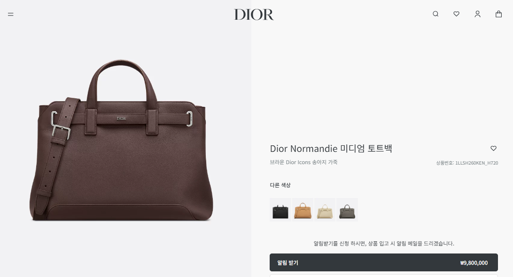Select the tan bag color variant
Viewport: 513px width, 277px height.
[x=303, y=210]
